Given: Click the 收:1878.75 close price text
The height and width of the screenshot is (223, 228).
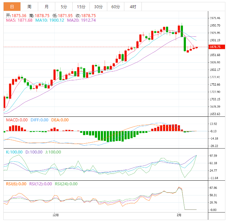Looking at the screenshot, I should 86,15.
